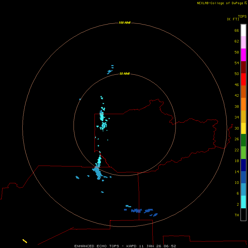Viewport: 248px width, 248px height.
Task: Select the 50 NMI range ring label
Action: tap(125, 74)
